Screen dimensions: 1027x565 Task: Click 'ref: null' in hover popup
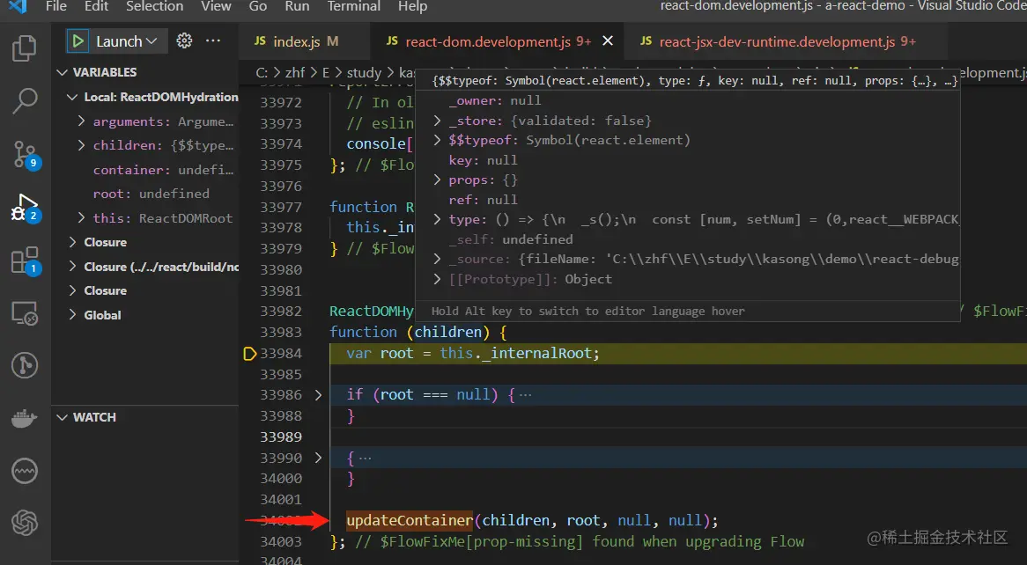pyautogui.click(x=483, y=200)
